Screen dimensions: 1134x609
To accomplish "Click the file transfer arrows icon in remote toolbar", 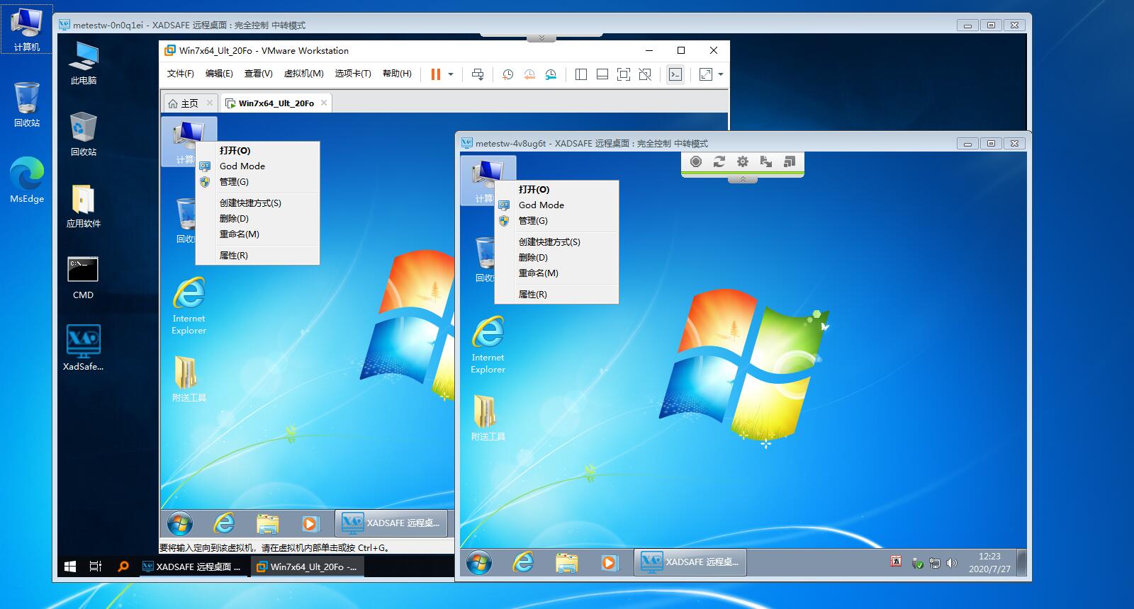I will (x=766, y=161).
